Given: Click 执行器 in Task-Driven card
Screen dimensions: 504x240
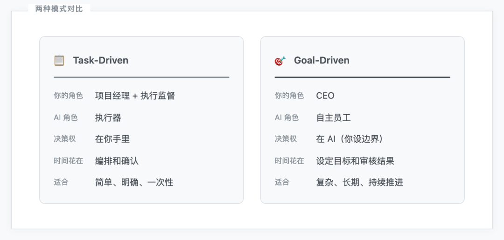Looking at the screenshot, I should (108, 117).
